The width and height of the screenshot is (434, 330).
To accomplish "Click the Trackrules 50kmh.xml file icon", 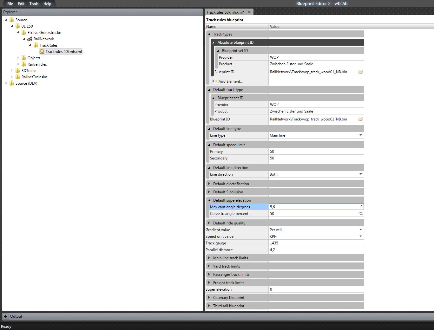I will point(42,51).
